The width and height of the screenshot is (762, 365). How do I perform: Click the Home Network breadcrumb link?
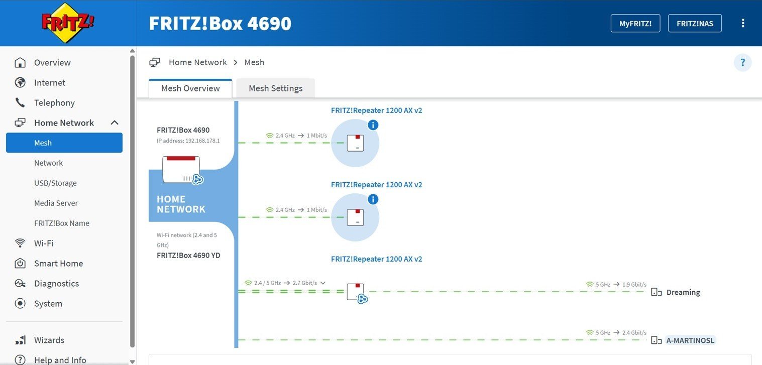[198, 62]
